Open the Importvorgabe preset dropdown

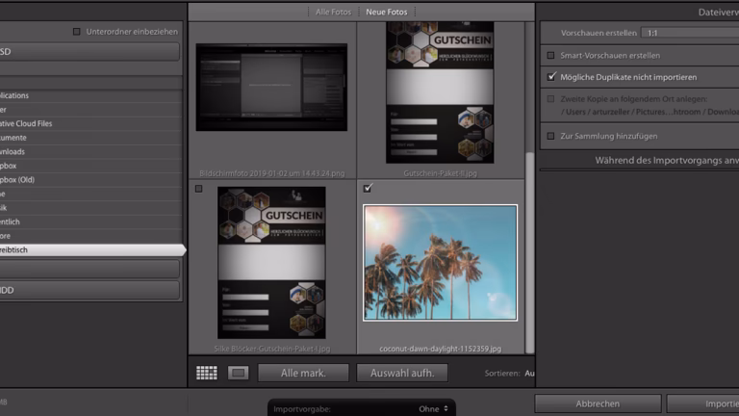(361, 408)
